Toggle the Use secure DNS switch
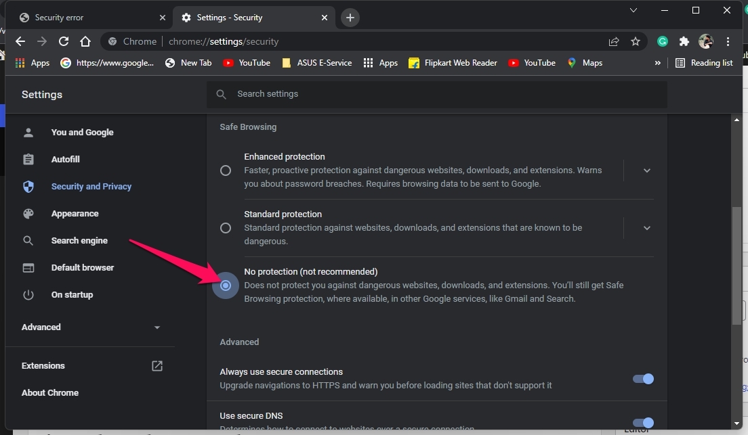The height and width of the screenshot is (435, 748). pos(643,422)
